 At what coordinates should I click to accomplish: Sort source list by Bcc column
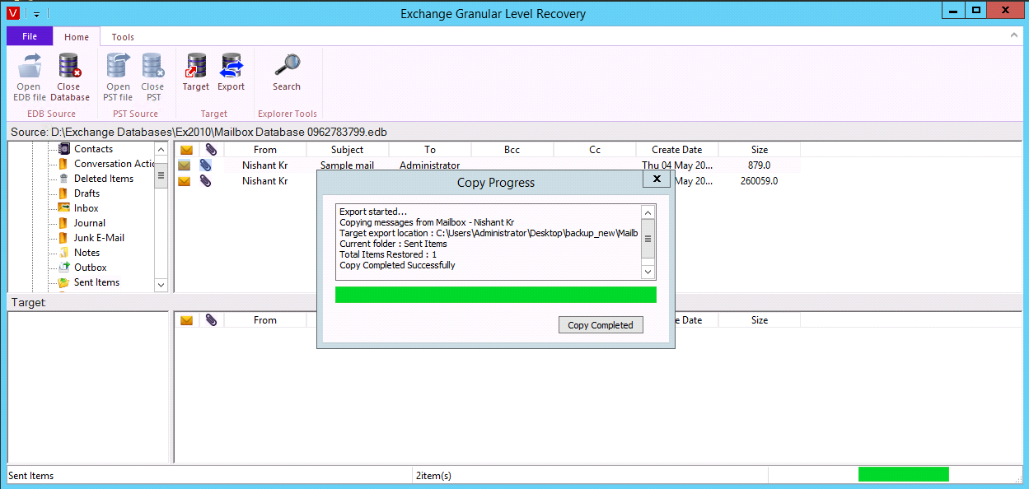click(512, 150)
